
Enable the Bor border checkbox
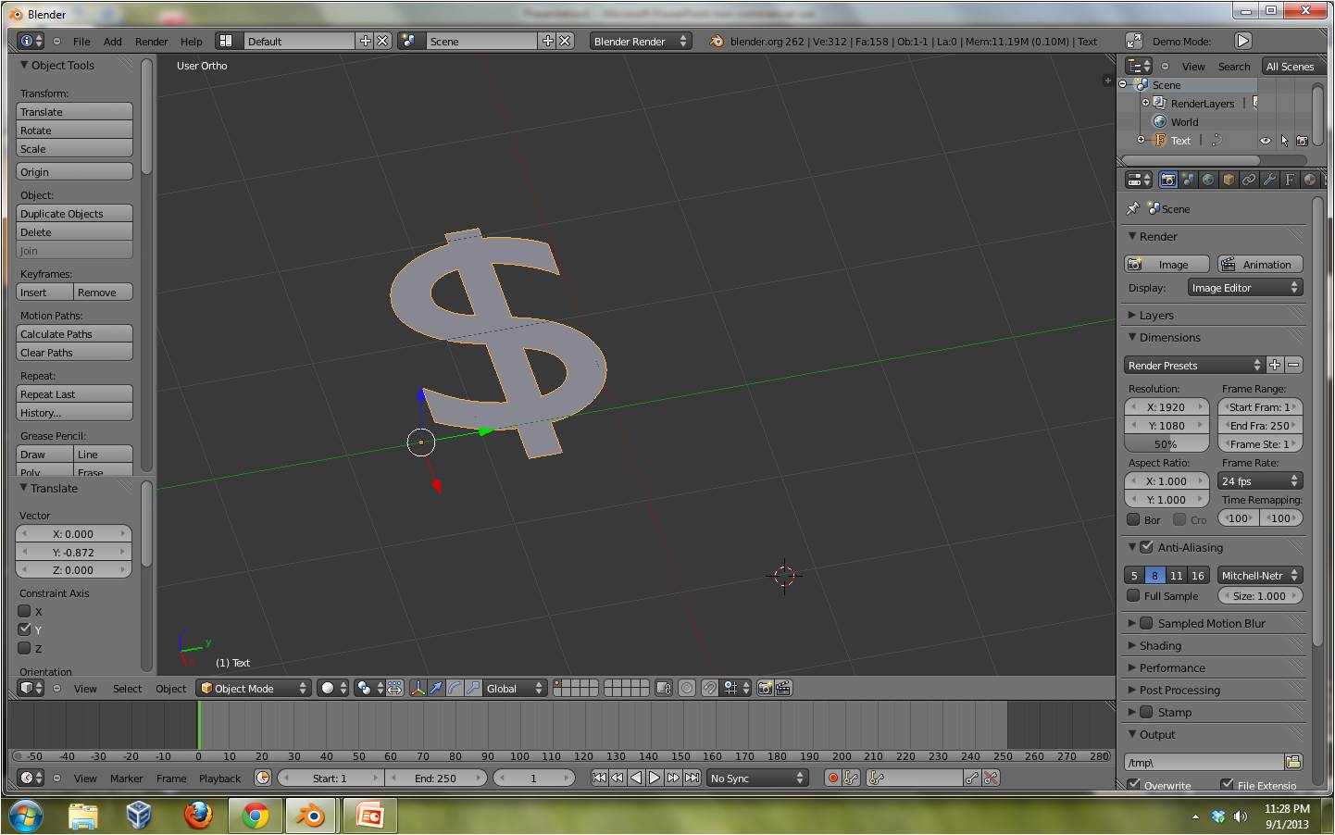(1133, 519)
